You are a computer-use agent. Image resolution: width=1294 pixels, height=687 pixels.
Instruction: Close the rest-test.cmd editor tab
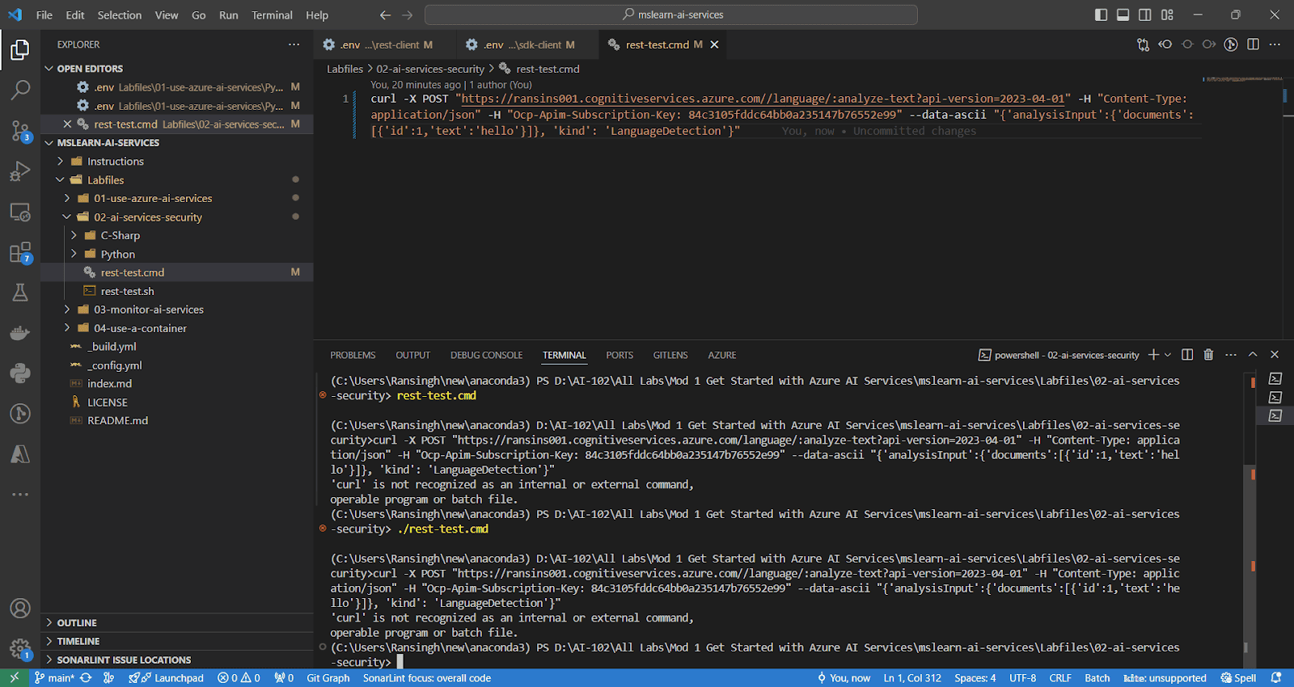click(x=714, y=44)
